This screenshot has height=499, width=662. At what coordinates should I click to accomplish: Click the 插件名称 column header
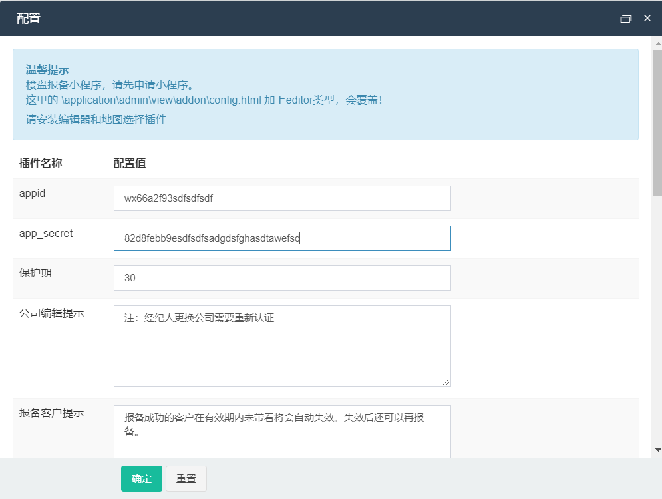tap(41, 164)
